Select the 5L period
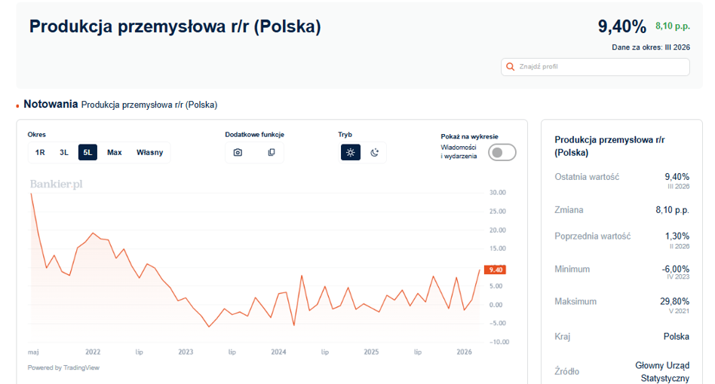Image resolution: width=715 pixels, height=384 pixels. (87, 152)
